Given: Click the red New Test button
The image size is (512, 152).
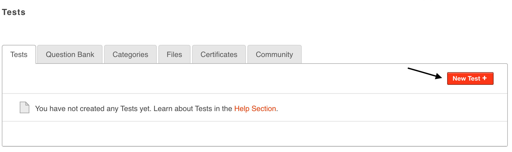Looking at the screenshot, I should pyautogui.click(x=466, y=78).
